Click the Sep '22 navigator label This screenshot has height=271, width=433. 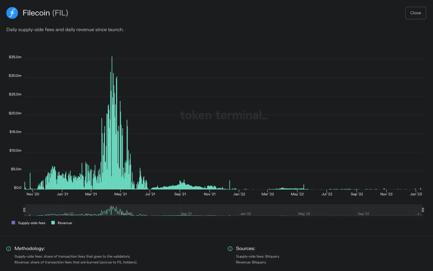click(x=363, y=214)
